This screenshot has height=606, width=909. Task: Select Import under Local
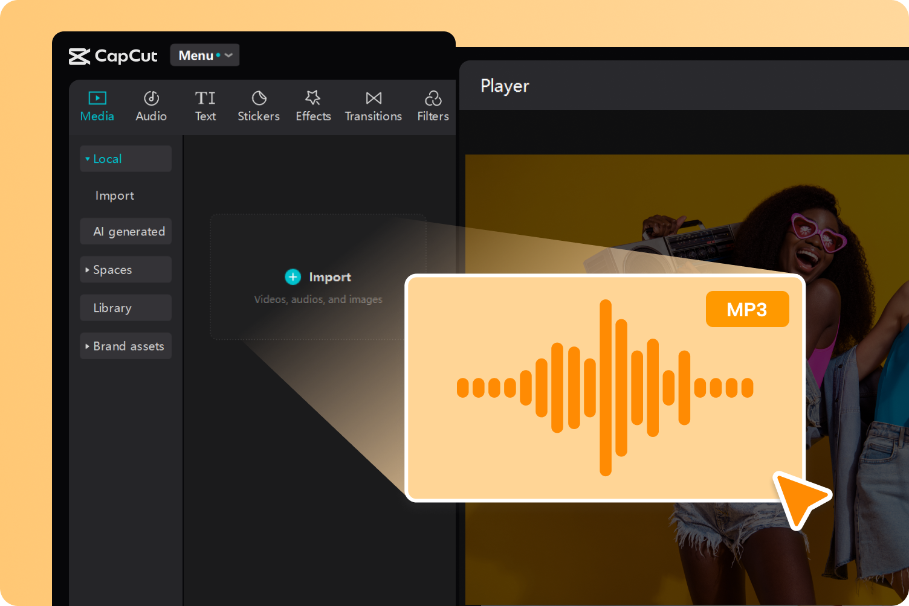pyautogui.click(x=115, y=196)
